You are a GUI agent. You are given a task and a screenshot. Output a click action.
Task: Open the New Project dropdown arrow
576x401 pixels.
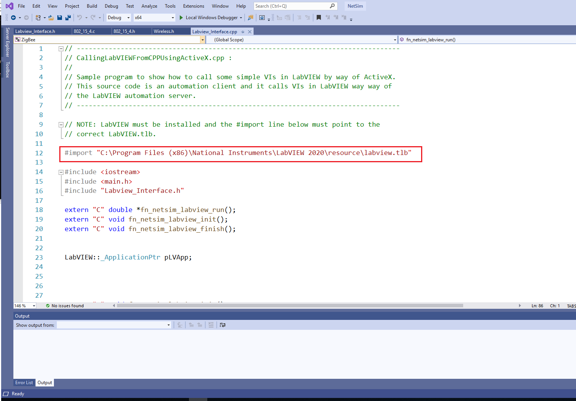44,18
